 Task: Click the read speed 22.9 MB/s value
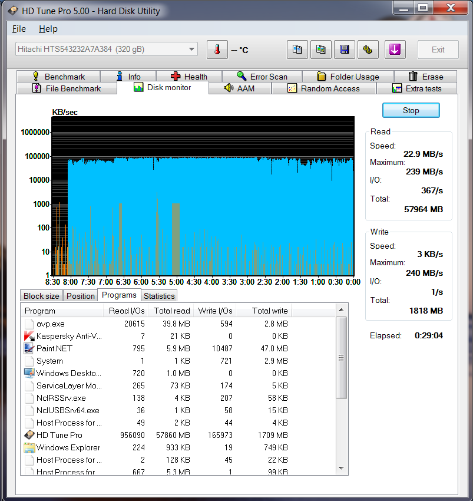[423, 154]
